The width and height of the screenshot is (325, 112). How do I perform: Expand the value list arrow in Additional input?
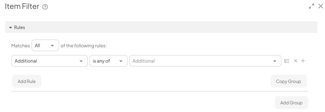275,61
